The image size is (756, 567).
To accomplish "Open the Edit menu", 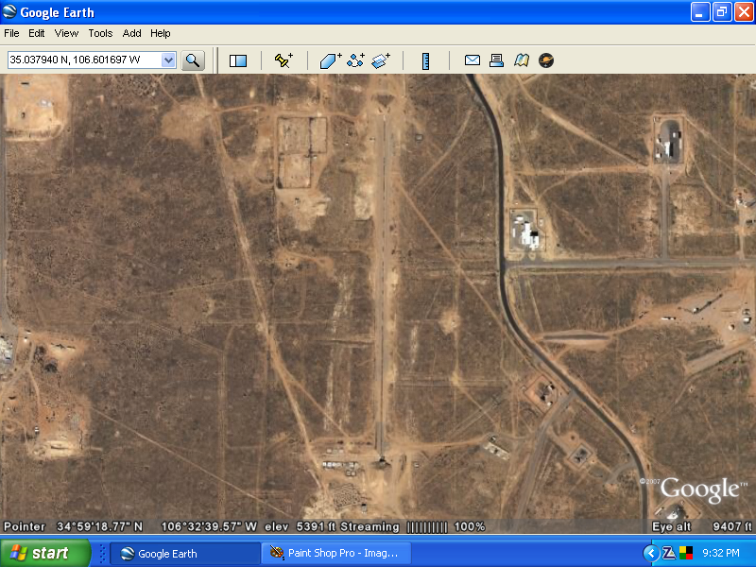I will (x=36, y=33).
